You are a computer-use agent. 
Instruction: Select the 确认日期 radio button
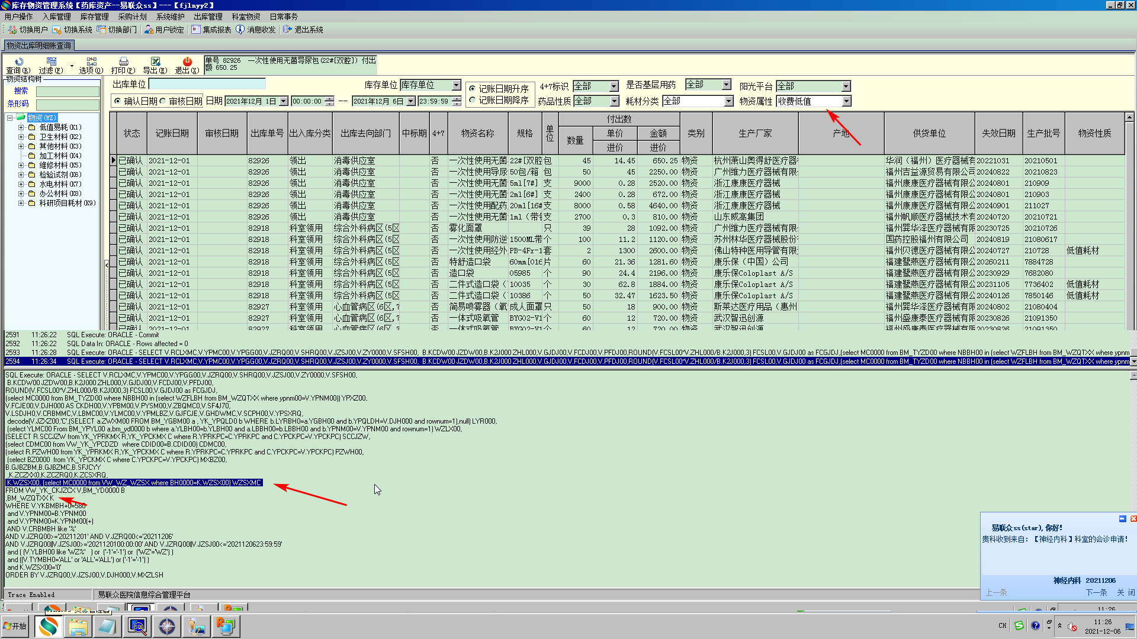pos(118,101)
